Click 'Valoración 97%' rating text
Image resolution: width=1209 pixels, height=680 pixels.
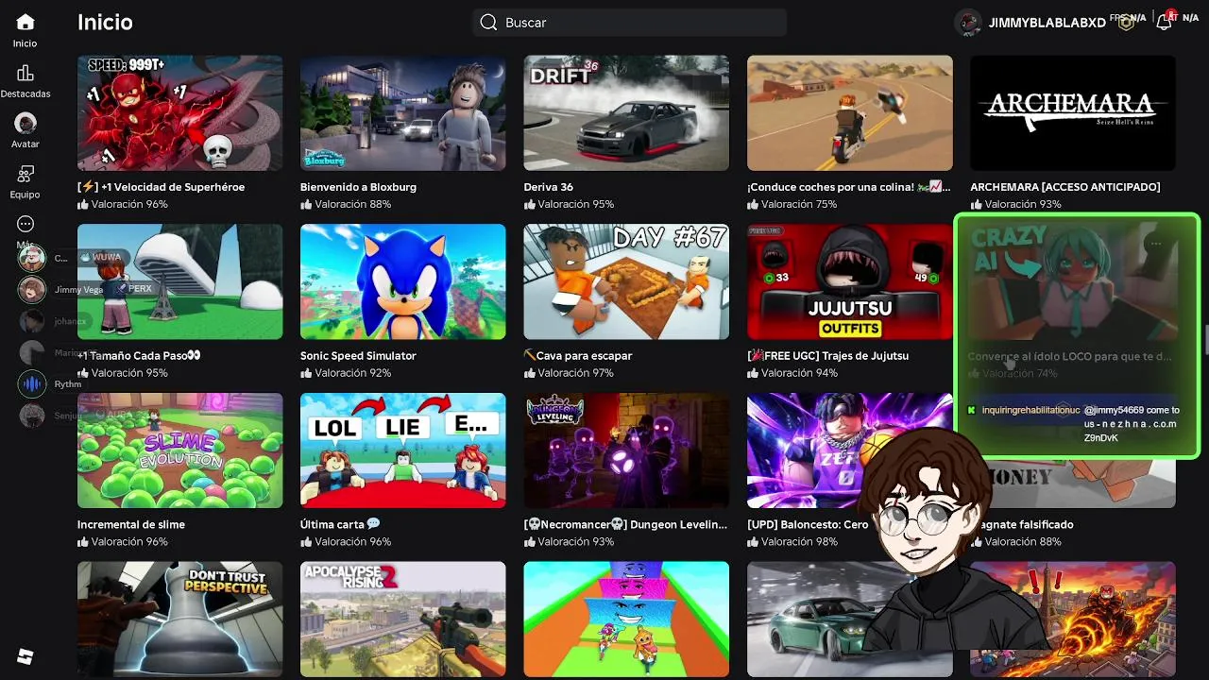pyautogui.click(x=576, y=373)
